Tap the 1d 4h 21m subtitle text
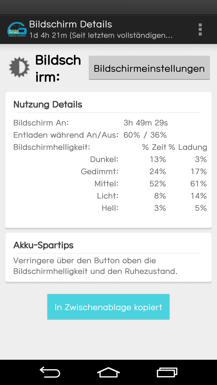 coord(101,35)
